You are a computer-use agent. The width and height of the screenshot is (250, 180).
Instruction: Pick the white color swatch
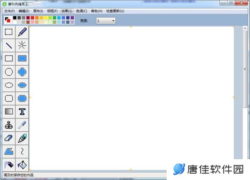[x=15, y=22]
